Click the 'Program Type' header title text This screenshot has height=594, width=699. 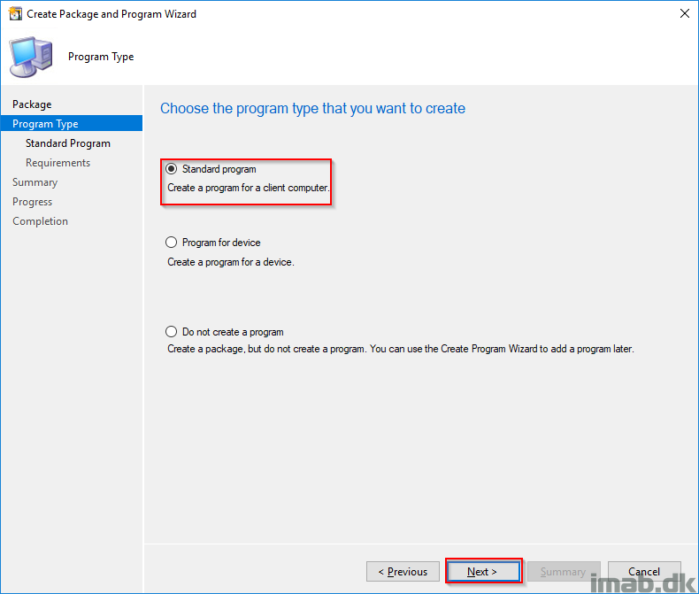click(101, 57)
